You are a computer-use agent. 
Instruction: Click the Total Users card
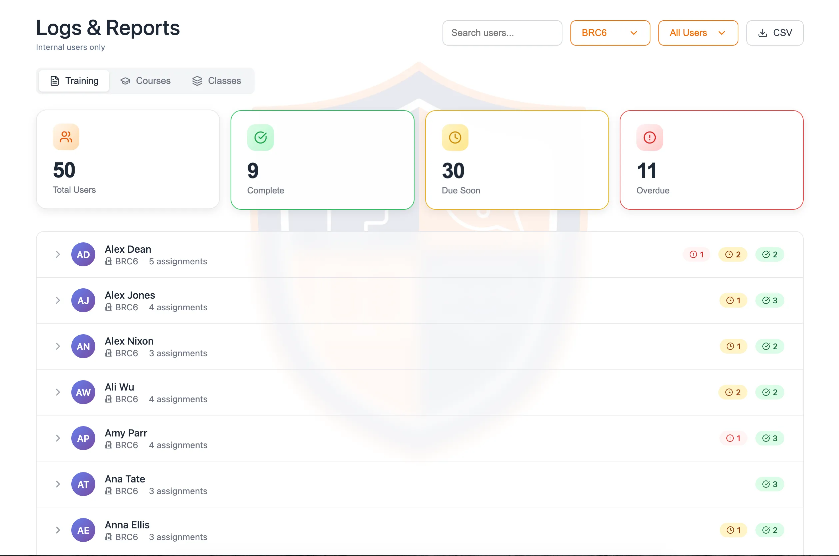pyautogui.click(x=128, y=159)
